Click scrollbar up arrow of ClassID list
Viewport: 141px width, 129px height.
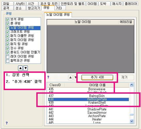point(132,85)
